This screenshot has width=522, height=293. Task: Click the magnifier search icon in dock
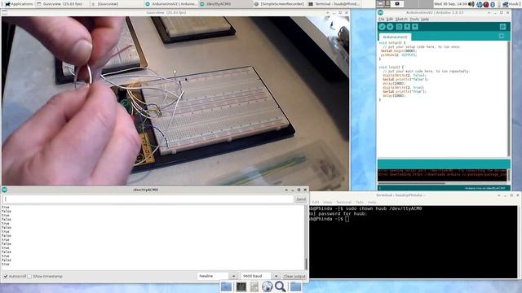280,286
